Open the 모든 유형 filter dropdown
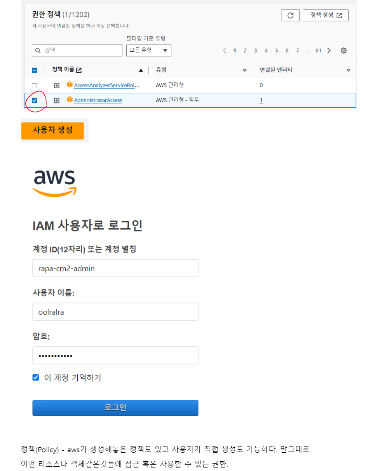The height and width of the screenshot is (471, 377). (149, 51)
